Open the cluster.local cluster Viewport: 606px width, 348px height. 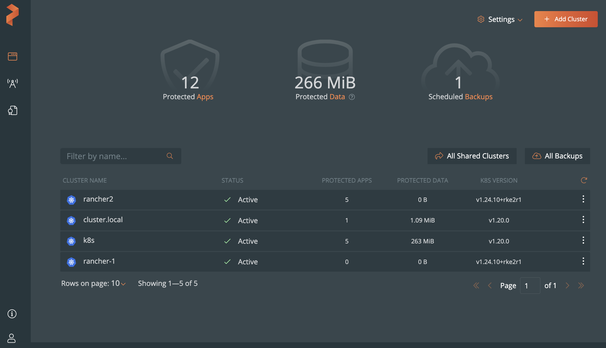click(x=103, y=220)
